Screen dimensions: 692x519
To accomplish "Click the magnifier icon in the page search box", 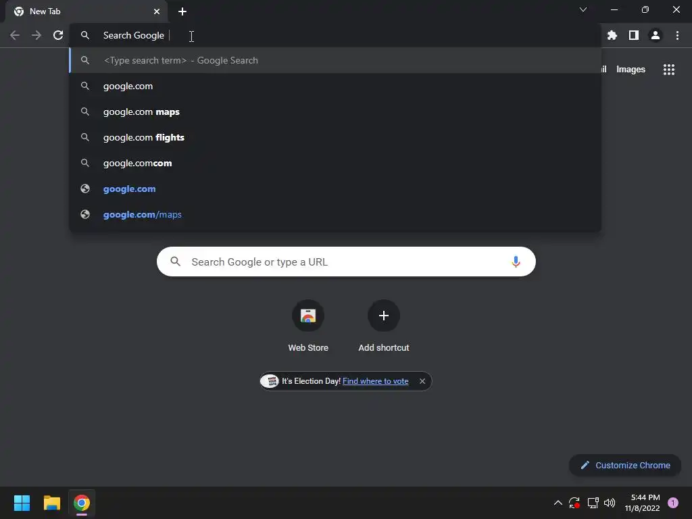I will (x=175, y=262).
